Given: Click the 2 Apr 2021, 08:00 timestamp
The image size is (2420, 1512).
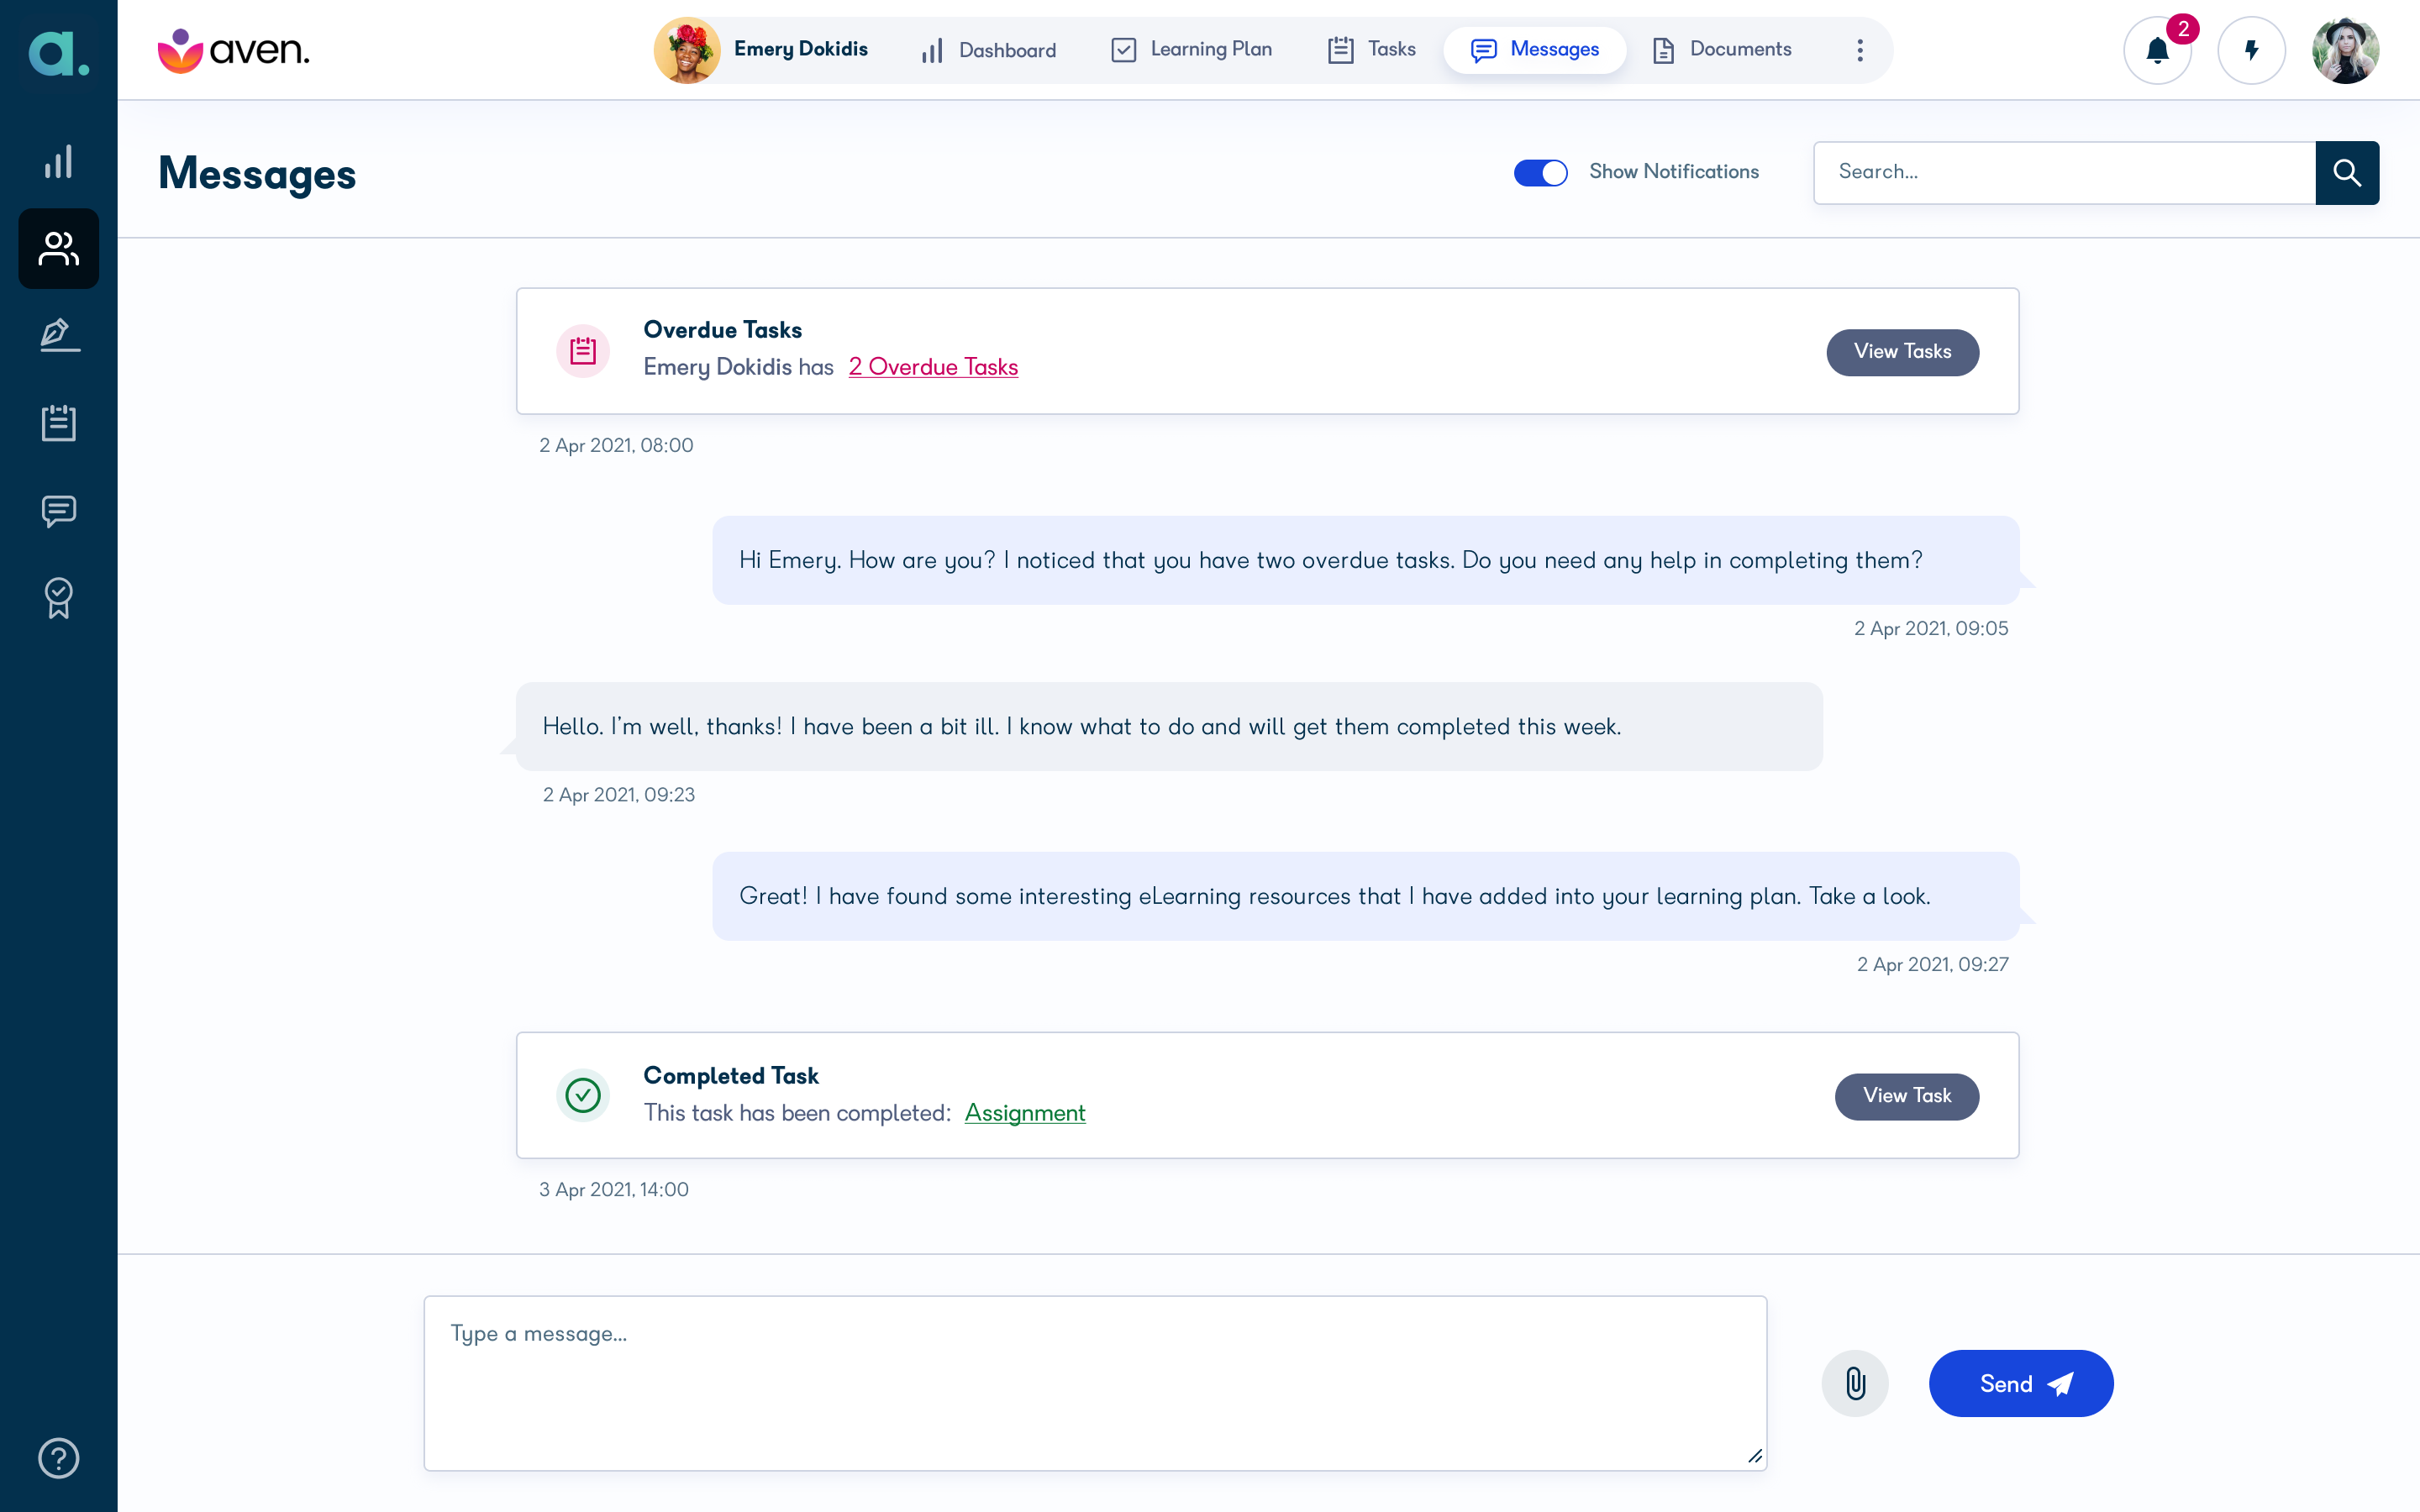Looking at the screenshot, I should click(x=616, y=446).
